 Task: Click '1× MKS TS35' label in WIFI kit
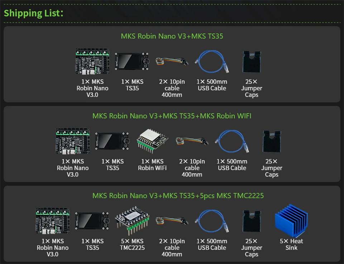[113, 165]
